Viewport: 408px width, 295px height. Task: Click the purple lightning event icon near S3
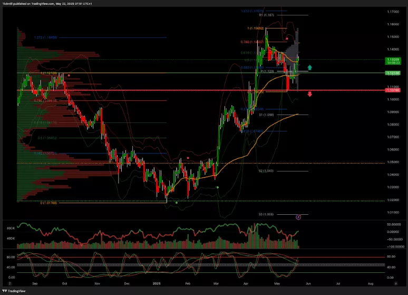(298, 216)
